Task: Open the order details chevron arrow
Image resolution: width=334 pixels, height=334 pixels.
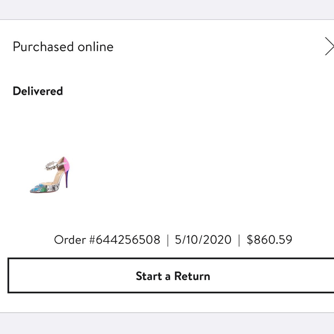Action: (329, 46)
